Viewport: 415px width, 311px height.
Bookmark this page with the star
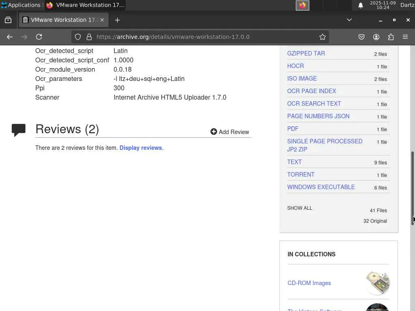tap(322, 37)
